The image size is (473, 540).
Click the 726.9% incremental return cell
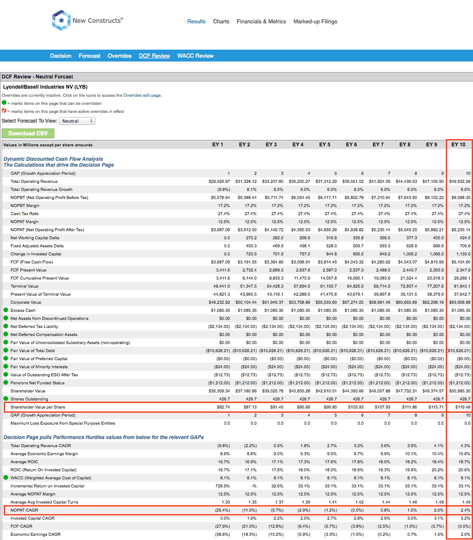point(223,486)
